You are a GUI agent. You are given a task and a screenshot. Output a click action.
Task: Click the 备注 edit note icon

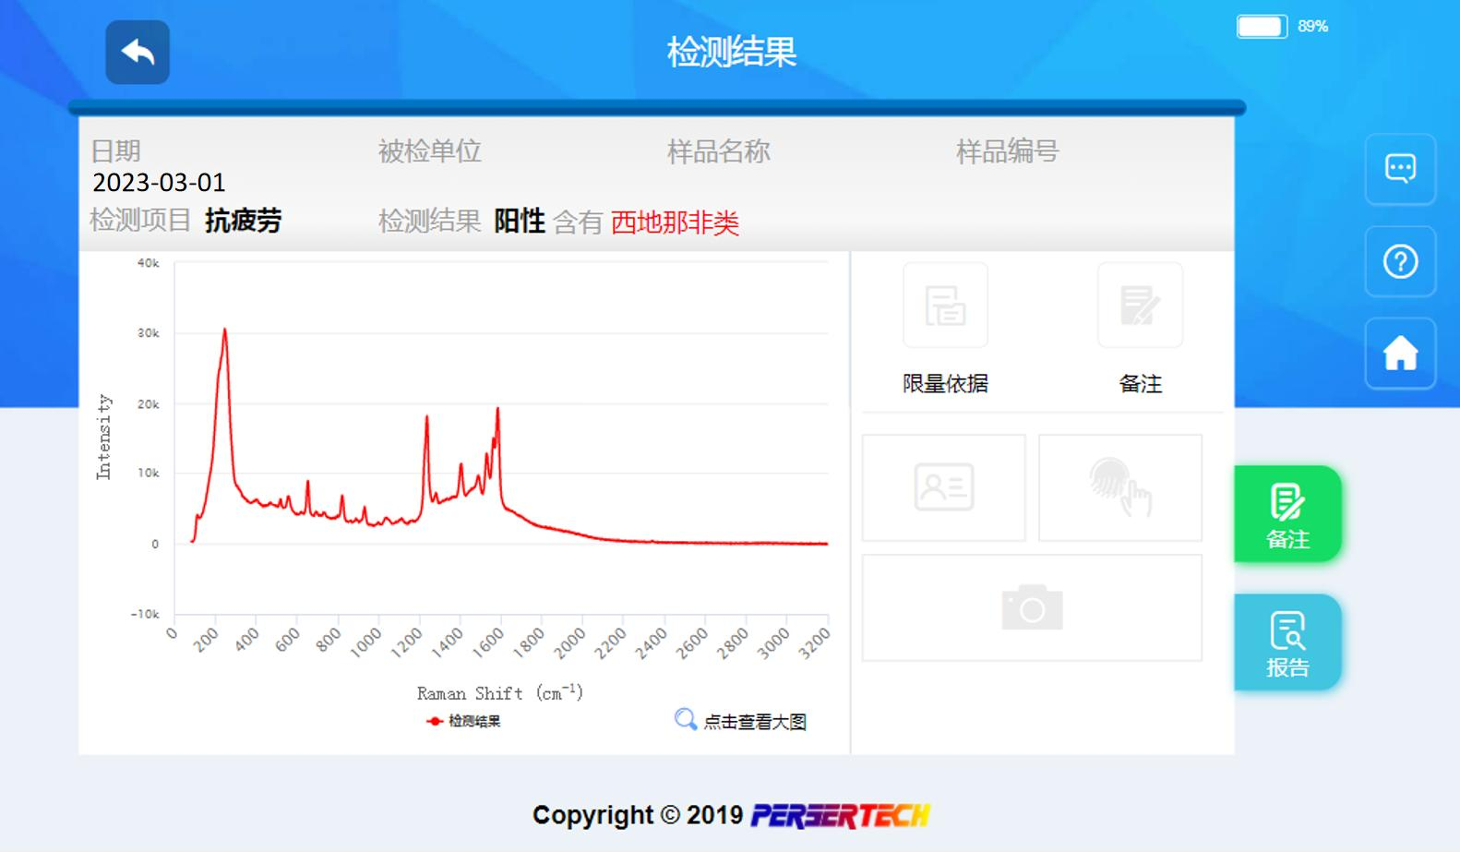coord(1140,306)
